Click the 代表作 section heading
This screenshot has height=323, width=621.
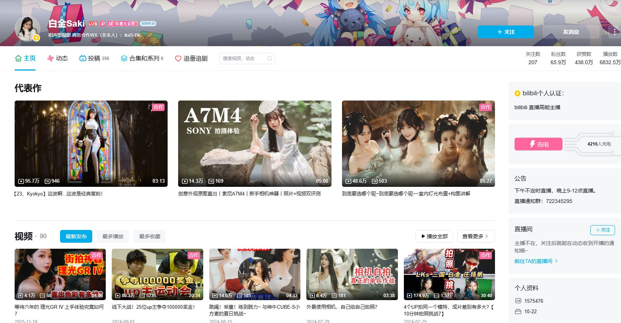click(x=28, y=88)
